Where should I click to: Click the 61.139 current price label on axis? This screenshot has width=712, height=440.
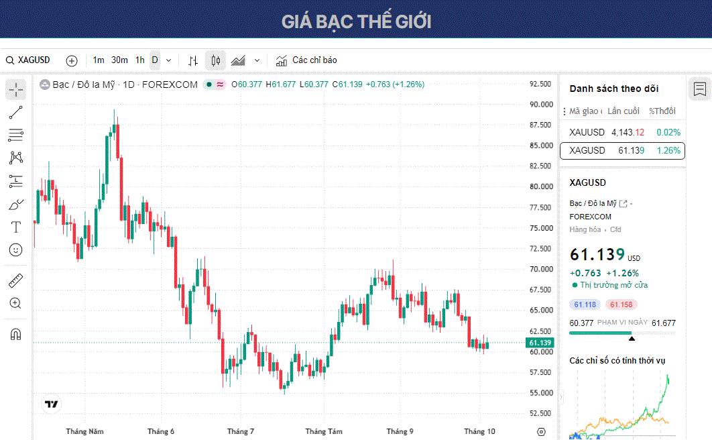(540, 343)
